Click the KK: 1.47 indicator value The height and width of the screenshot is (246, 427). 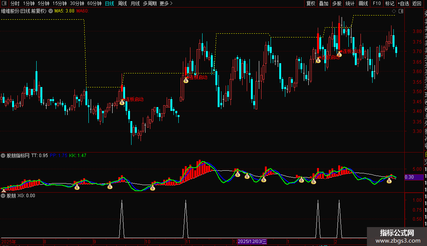(77, 156)
